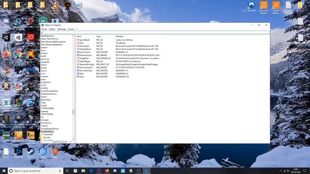Screen dimensions: 310x174
Task: Click the tree horizontal scroll right arrow
Action: pyautogui.click(x=71, y=142)
